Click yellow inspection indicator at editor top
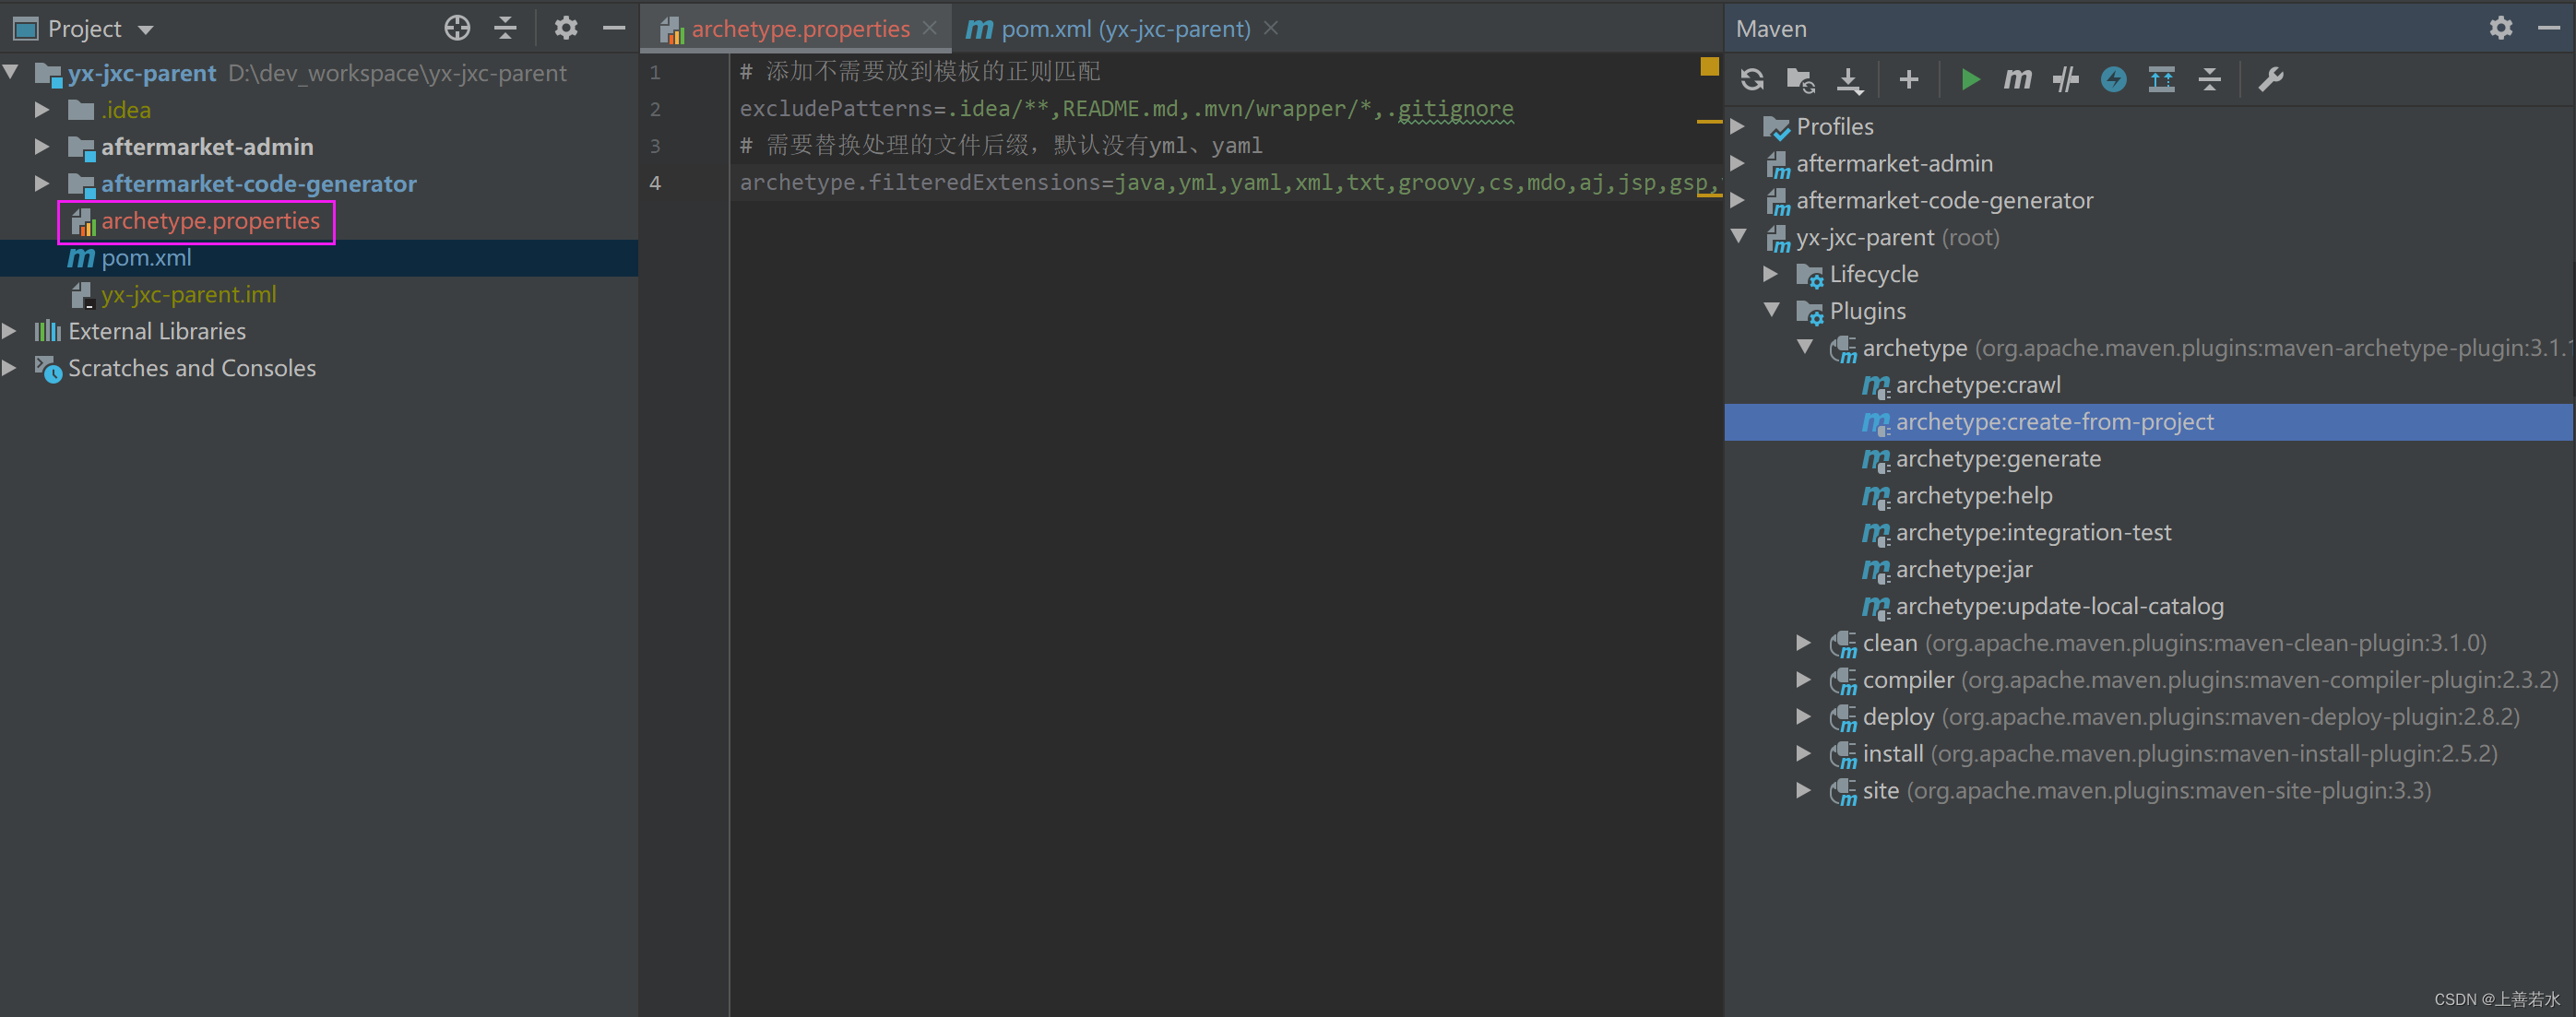 [x=1709, y=67]
